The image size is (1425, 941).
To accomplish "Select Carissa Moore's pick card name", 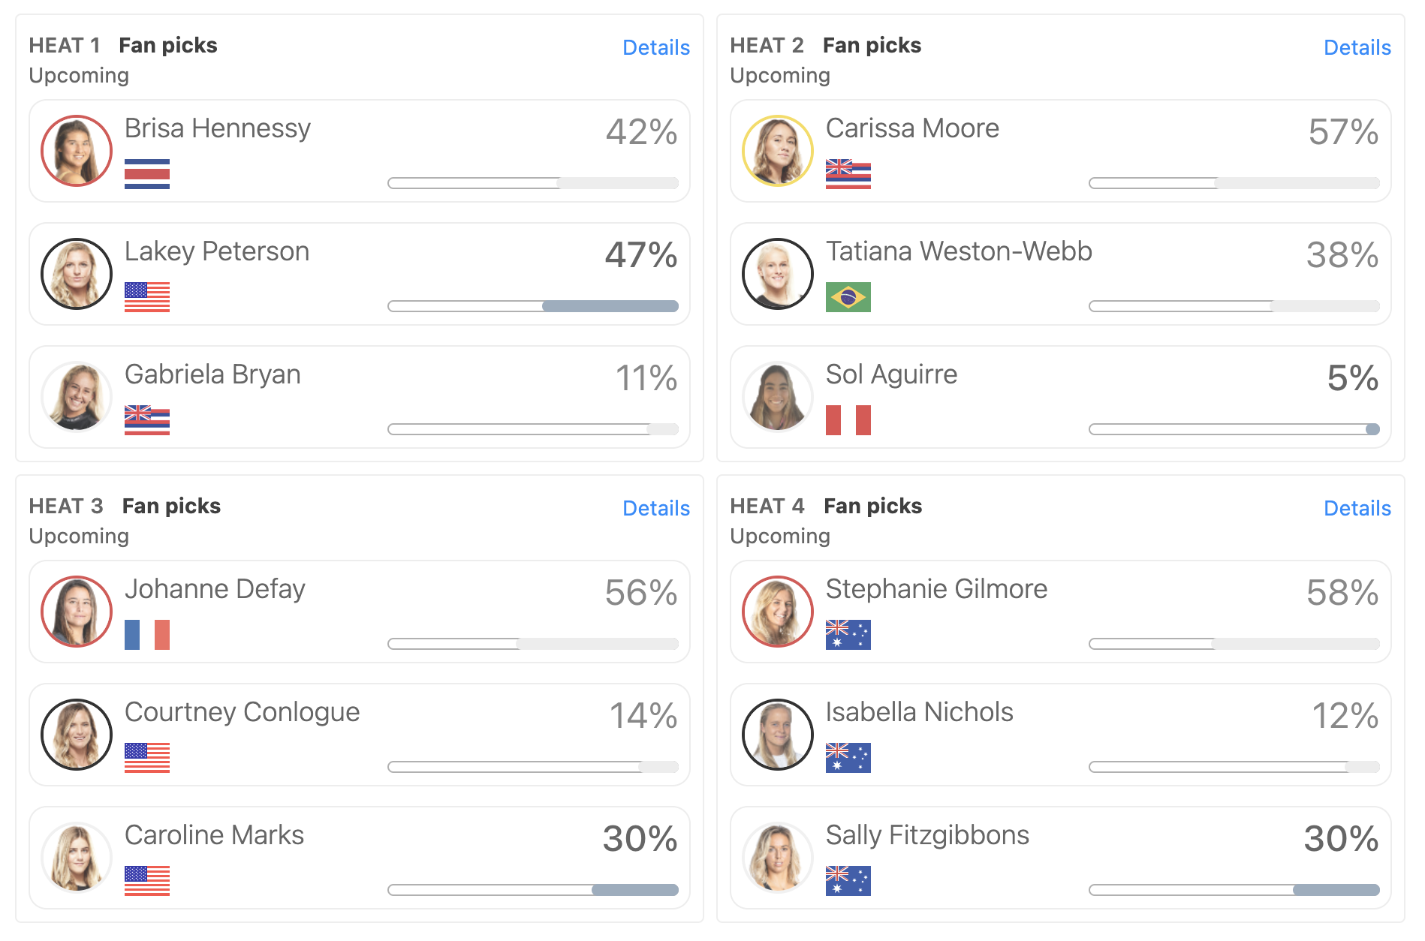I will pyautogui.click(x=912, y=128).
